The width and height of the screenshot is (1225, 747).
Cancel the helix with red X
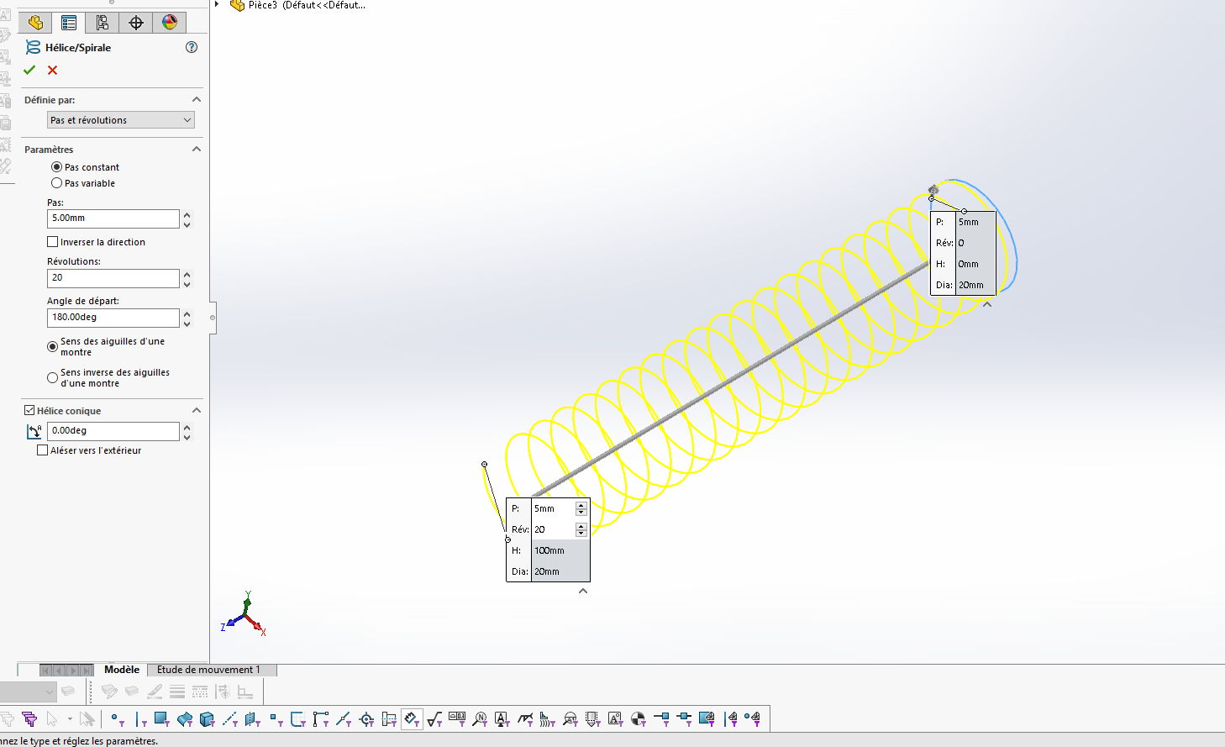point(53,71)
